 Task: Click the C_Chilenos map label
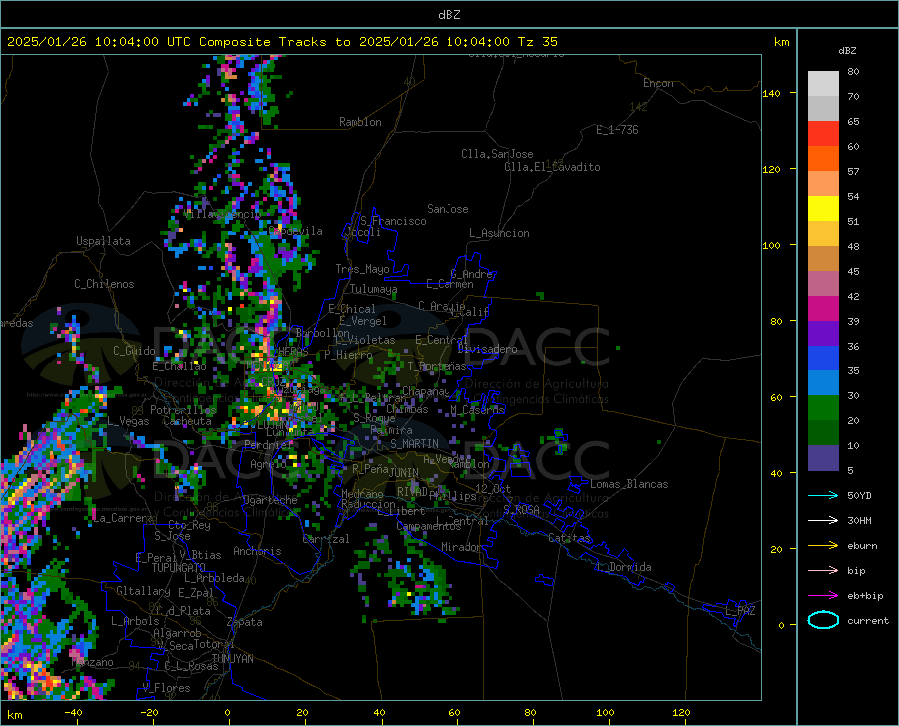coord(104,284)
